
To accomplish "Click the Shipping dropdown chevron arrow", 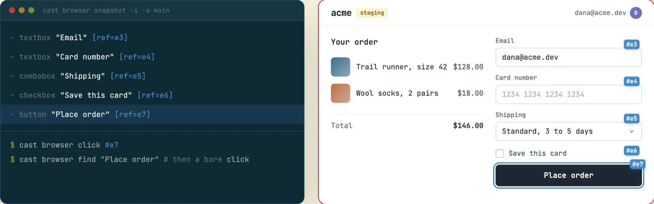I will pos(632,131).
